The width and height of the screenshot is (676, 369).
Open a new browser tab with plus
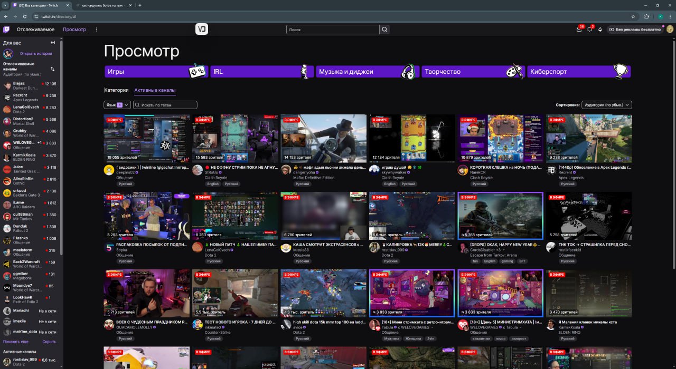pos(139,5)
